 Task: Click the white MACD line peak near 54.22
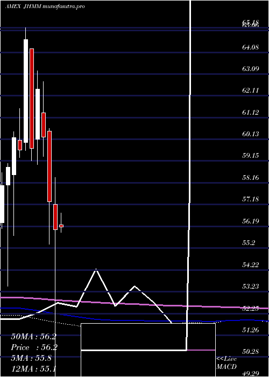[x=96, y=270]
